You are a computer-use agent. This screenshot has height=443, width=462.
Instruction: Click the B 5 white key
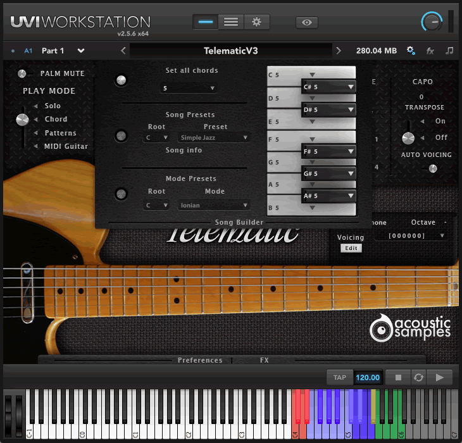point(284,208)
